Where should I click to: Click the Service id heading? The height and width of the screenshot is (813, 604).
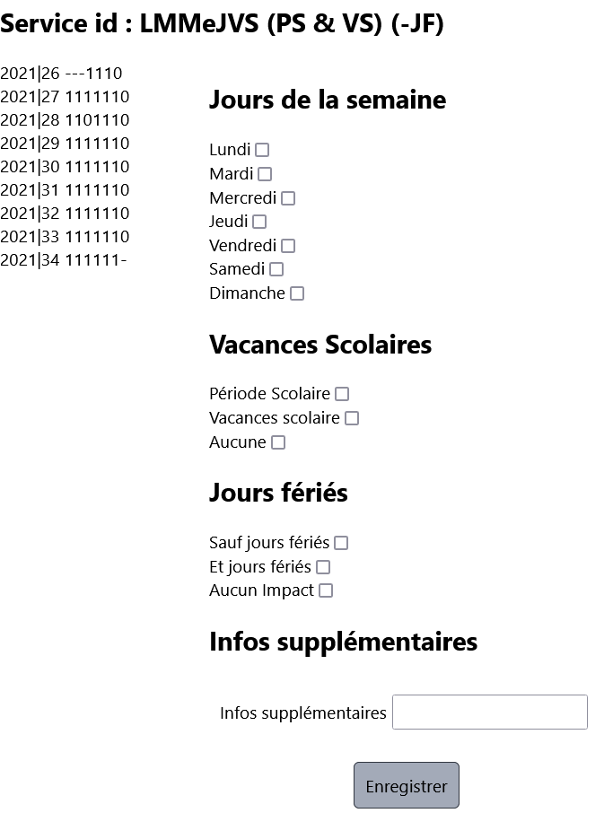[x=222, y=24]
